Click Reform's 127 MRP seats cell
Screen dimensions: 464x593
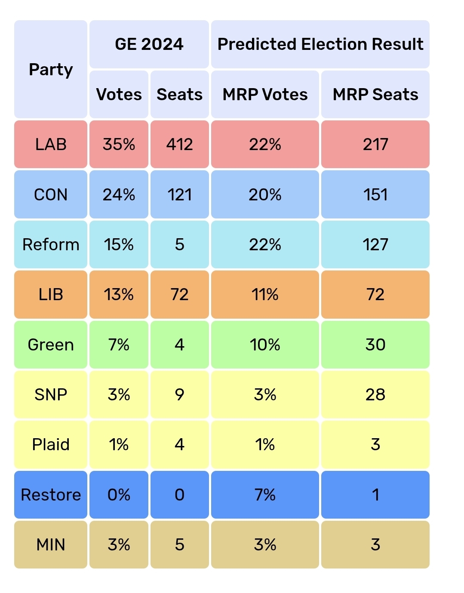375,244
